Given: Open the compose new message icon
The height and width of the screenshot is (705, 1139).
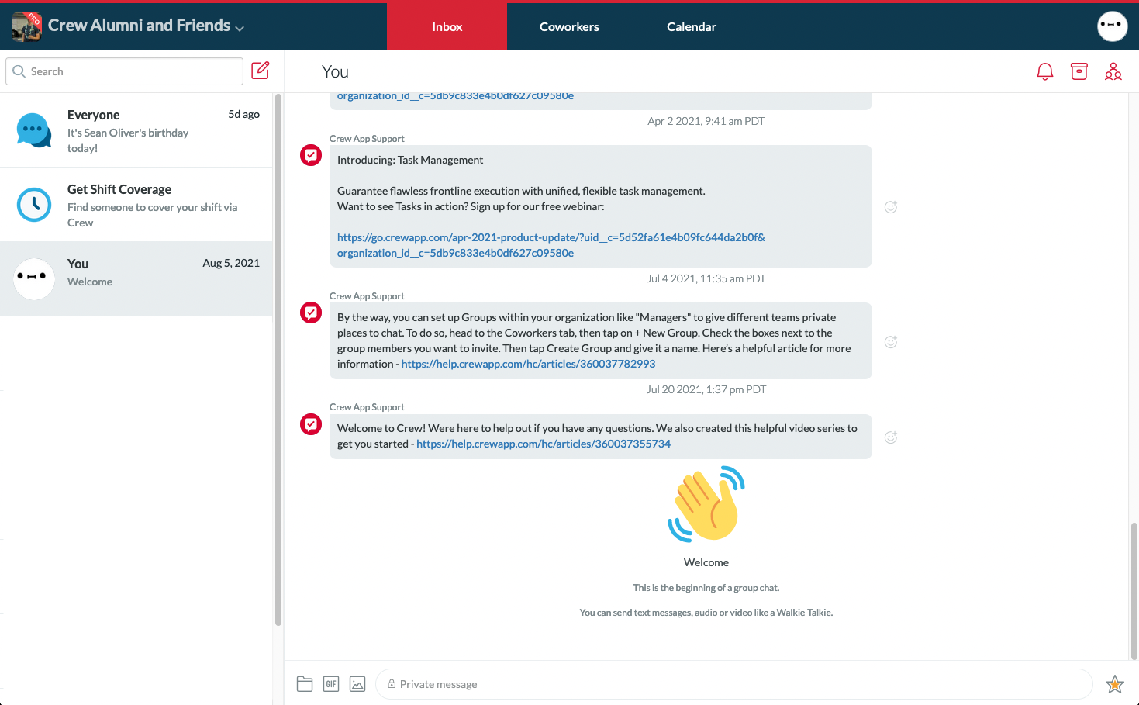Looking at the screenshot, I should pos(260,70).
